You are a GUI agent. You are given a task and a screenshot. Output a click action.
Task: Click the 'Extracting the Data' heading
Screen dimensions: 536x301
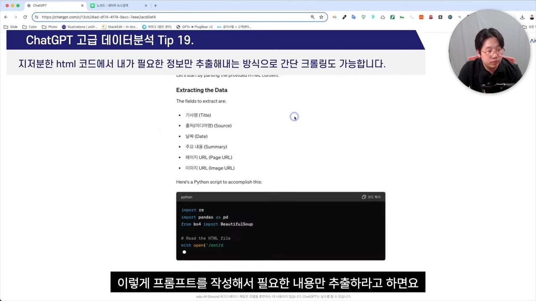(x=202, y=90)
